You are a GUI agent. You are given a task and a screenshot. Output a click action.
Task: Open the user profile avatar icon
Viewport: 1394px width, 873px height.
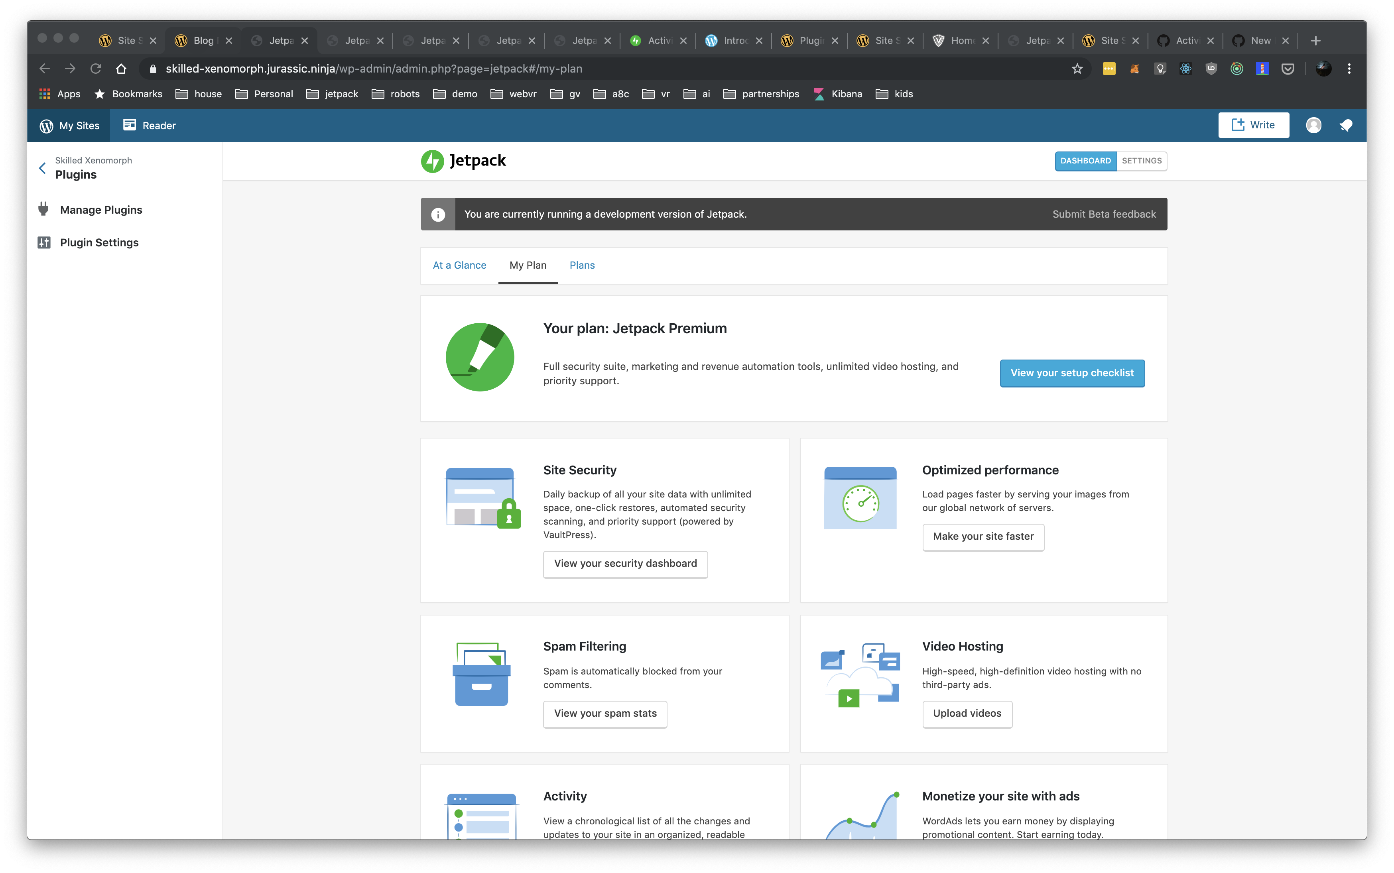1314,125
